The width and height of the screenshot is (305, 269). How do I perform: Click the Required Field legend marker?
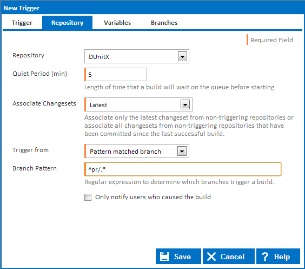[x=248, y=40]
